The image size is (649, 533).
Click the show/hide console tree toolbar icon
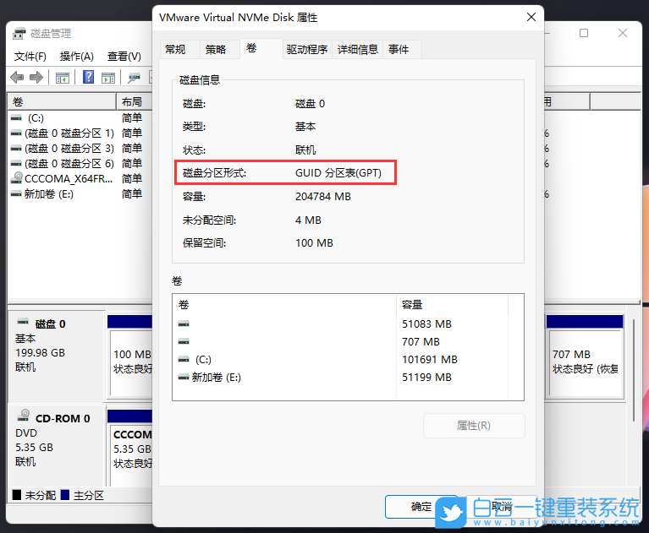pos(63,77)
